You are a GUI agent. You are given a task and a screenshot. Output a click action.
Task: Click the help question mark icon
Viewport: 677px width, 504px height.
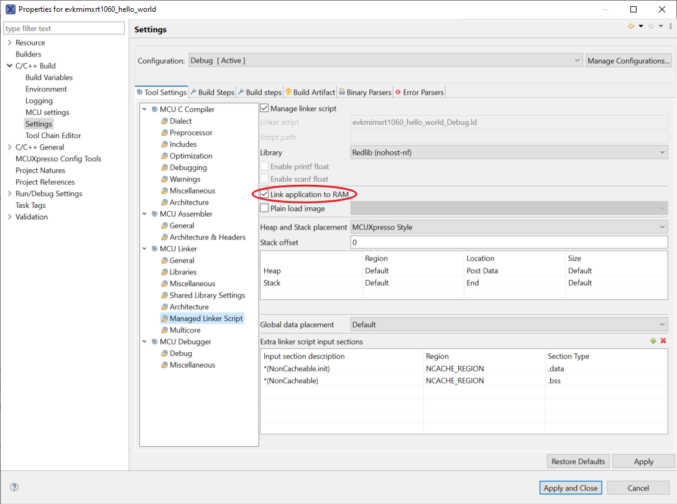point(14,487)
